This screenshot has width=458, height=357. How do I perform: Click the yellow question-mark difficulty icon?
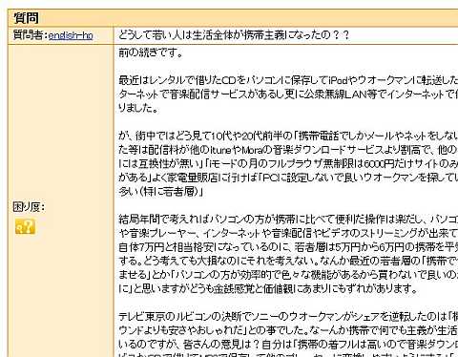click(x=25, y=226)
